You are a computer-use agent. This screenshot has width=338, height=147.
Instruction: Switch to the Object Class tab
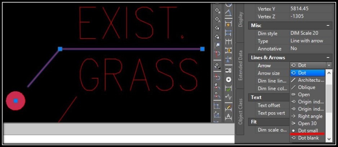point(240,112)
